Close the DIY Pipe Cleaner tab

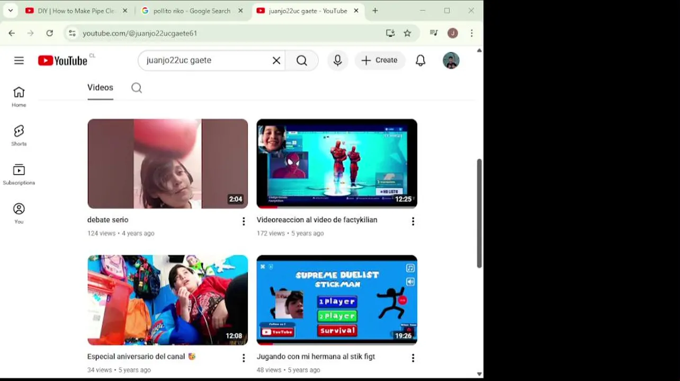(124, 11)
